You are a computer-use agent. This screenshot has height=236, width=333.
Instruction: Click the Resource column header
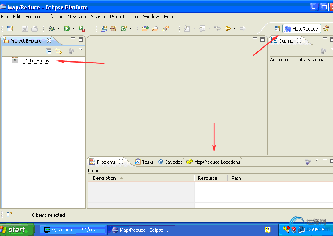pos(208,178)
